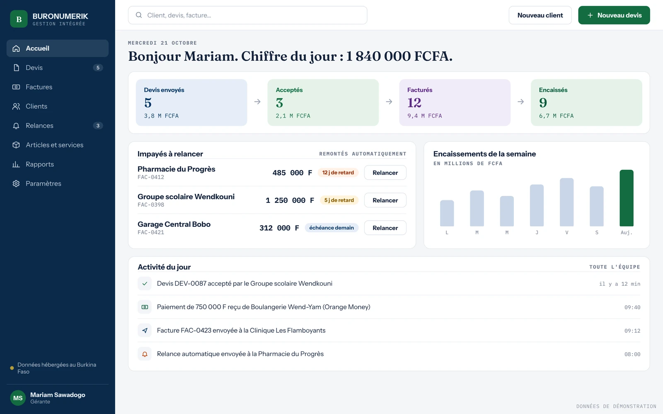Click the Accueil home icon
The height and width of the screenshot is (414, 663).
16,48
